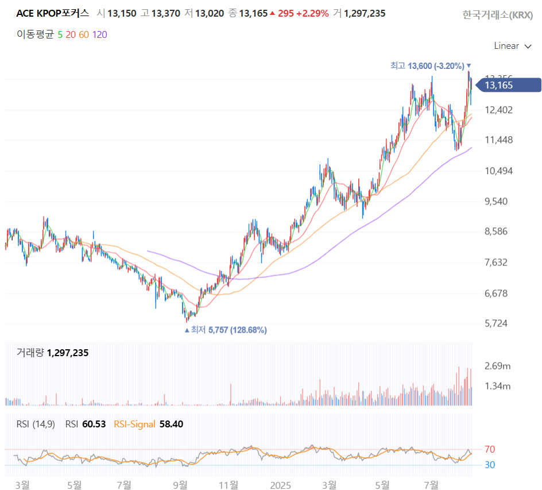The height and width of the screenshot is (490, 542).
Task: Click the current price tag 13,165
Action: [x=508, y=85]
